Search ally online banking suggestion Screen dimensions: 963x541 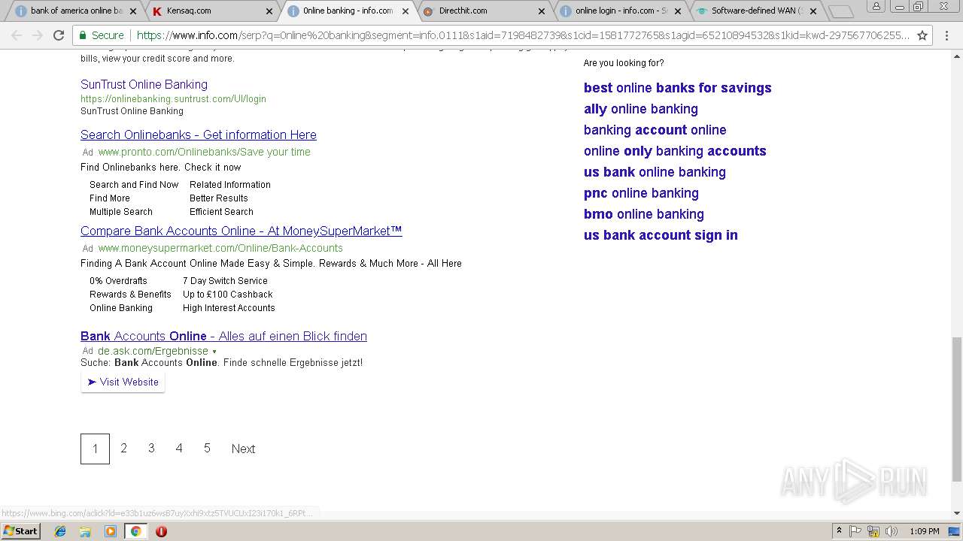[x=641, y=109]
